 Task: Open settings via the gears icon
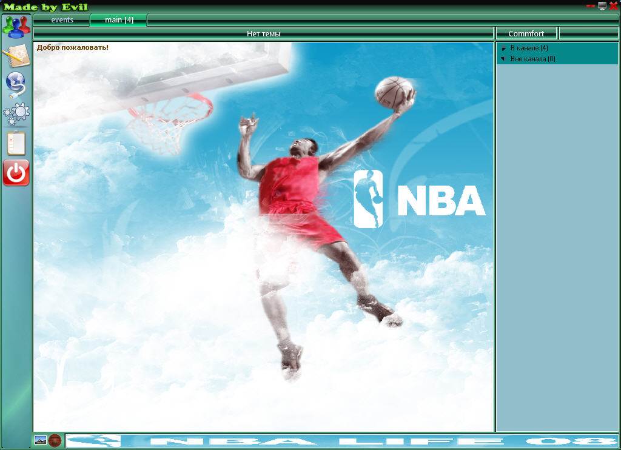pyautogui.click(x=16, y=114)
